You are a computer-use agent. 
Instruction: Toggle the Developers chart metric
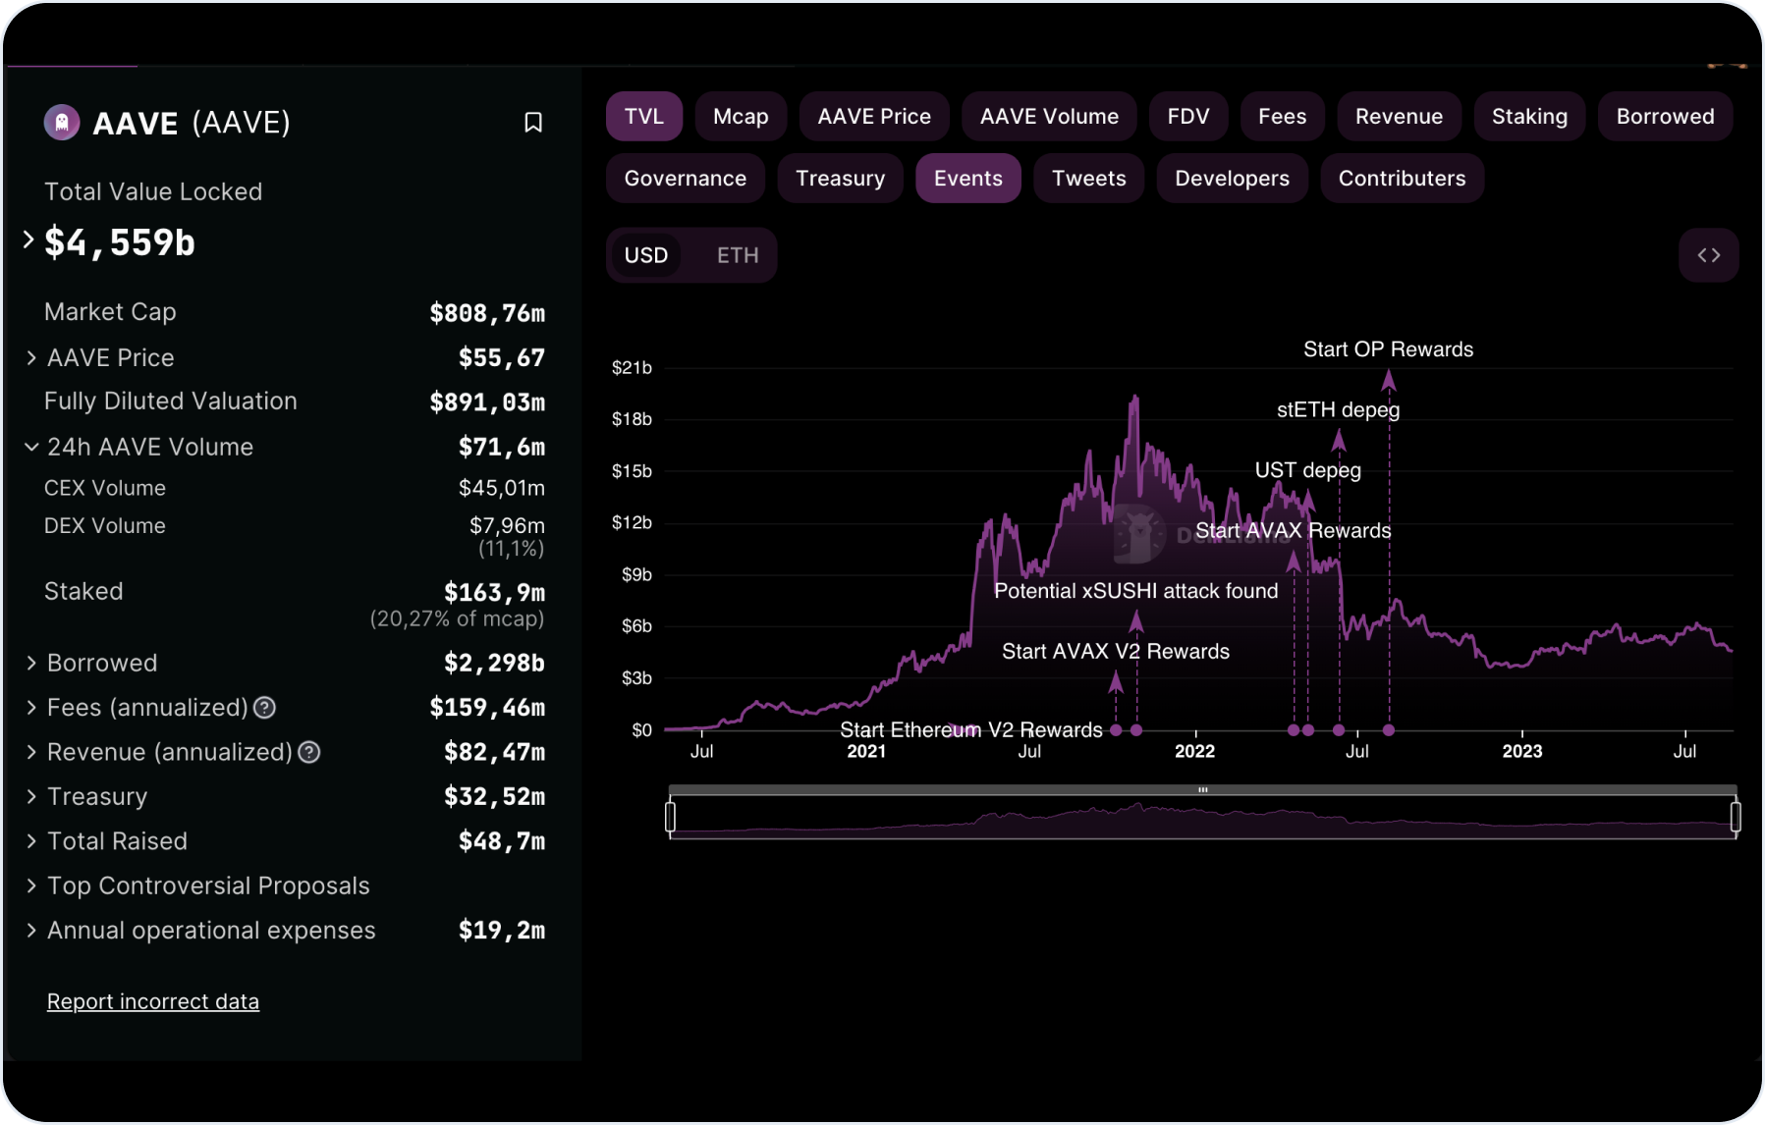click(x=1232, y=179)
